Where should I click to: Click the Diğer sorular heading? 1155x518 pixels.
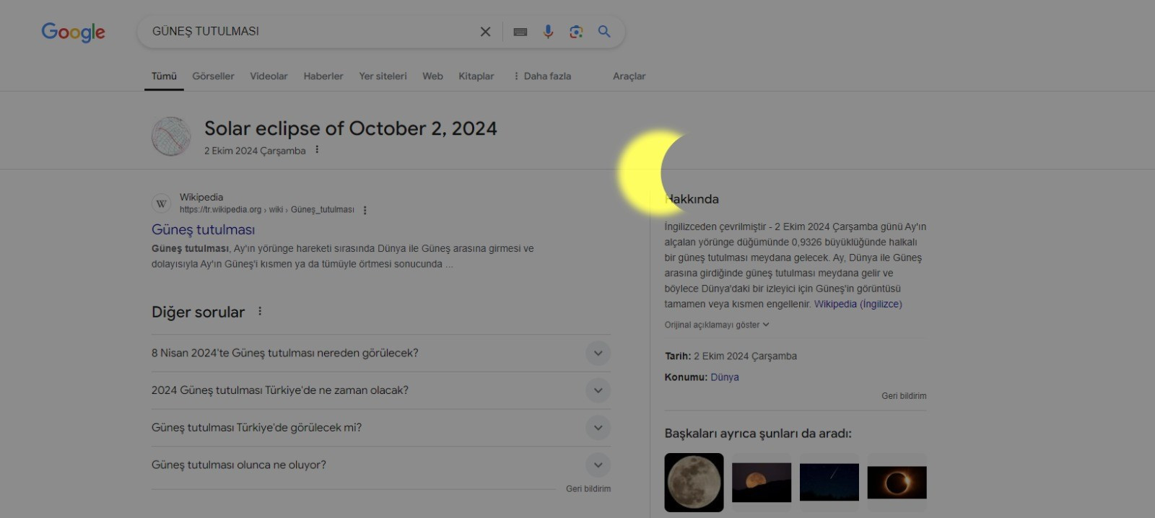tap(198, 312)
